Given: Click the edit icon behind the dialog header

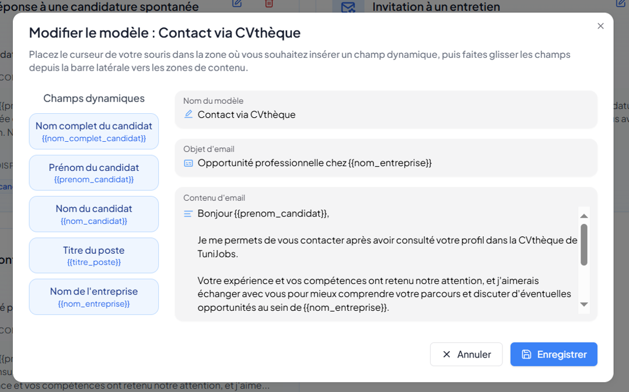Looking at the screenshot, I should [x=237, y=3].
